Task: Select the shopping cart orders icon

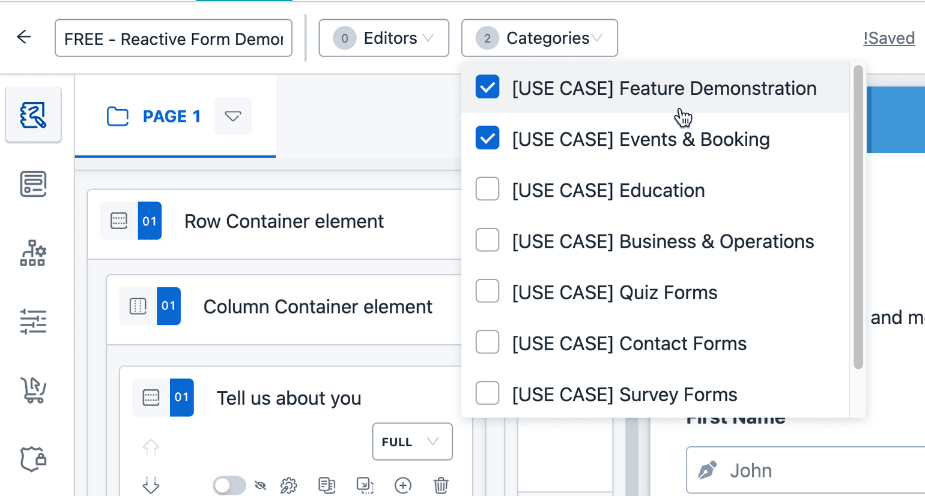Action: pyautogui.click(x=33, y=390)
